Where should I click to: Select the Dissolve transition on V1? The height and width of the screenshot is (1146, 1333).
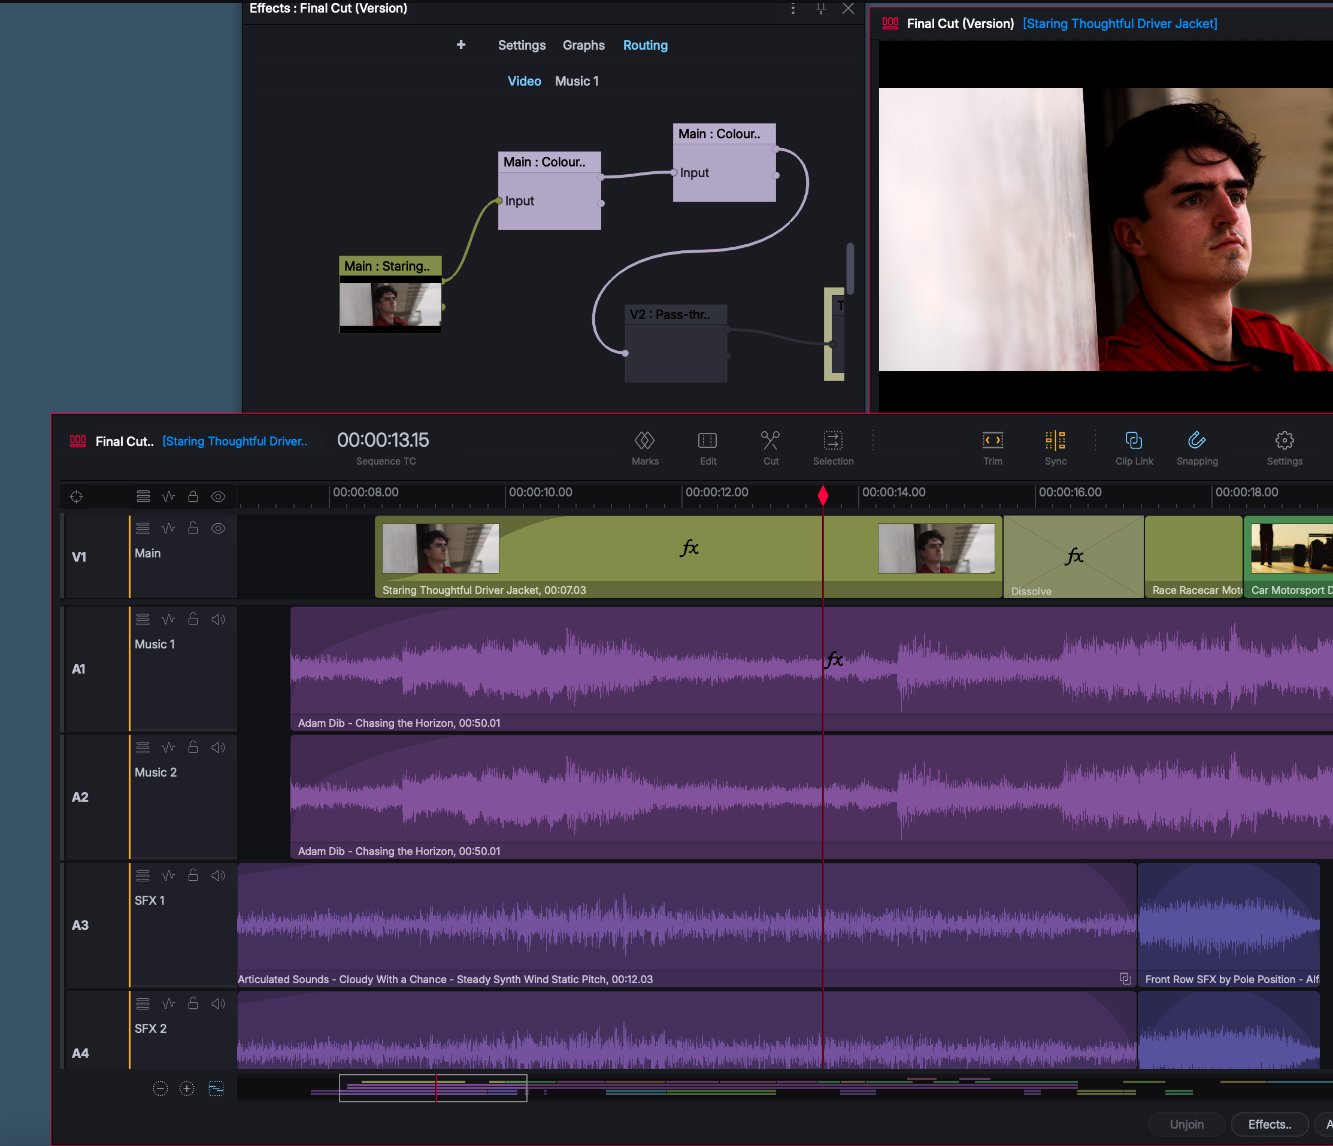coord(1074,556)
